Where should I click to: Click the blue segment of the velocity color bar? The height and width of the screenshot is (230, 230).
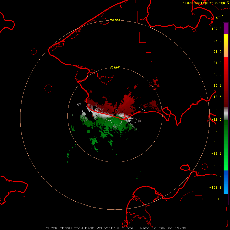226,182
